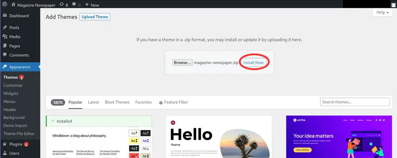Click the Pages document icon

[x=4, y=46]
